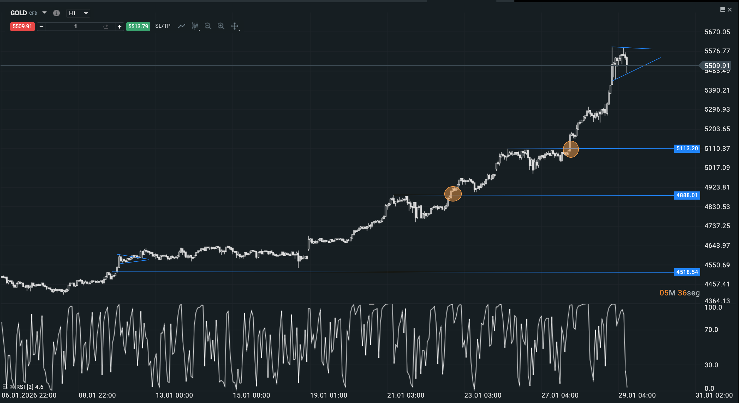Click the green 5513.79 buy button
Screen dimensions: 739x403
(138, 26)
